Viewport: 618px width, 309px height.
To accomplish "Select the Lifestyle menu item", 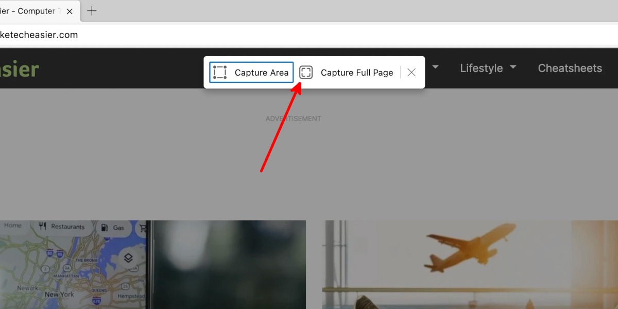I will 481,68.
